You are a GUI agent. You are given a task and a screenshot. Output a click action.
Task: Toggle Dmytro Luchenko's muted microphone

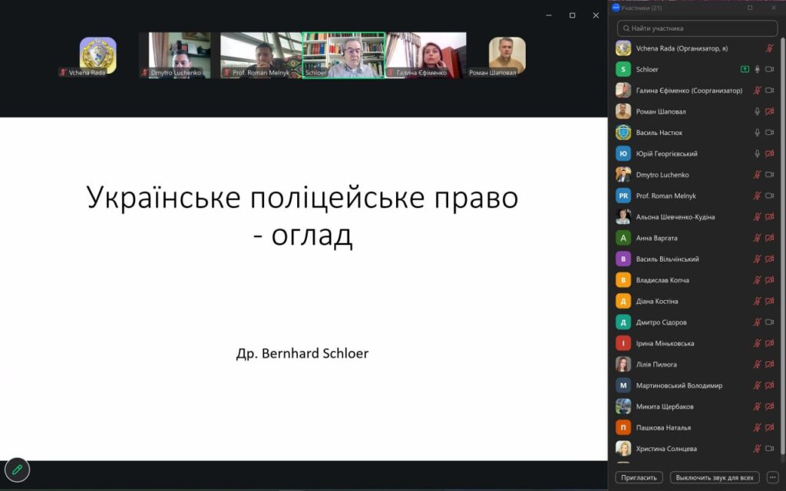click(757, 175)
